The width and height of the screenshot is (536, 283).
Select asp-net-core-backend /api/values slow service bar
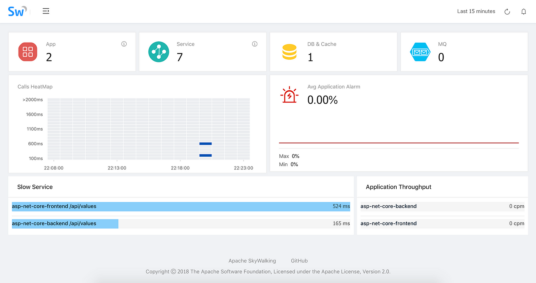pos(181,224)
